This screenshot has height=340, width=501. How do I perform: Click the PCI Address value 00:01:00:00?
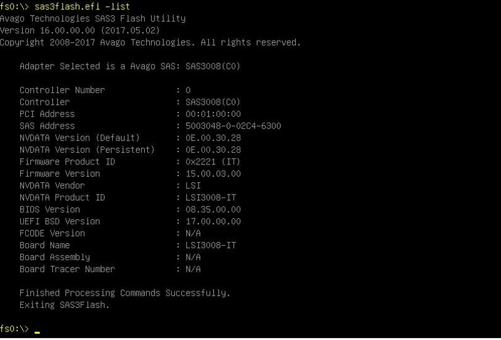(213, 114)
